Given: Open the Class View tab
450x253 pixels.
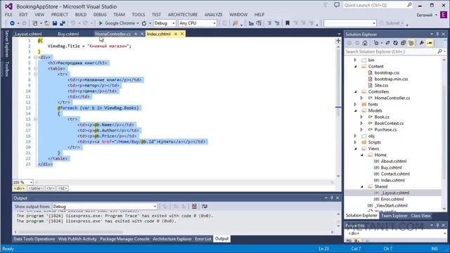Looking at the screenshot, I should point(420,216).
